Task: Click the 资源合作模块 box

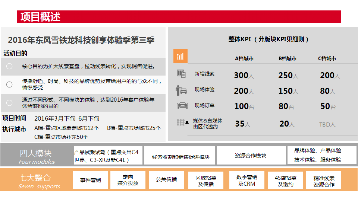Action: pos(251,156)
